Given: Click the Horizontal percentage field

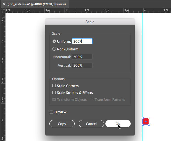Looking at the screenshot, I should tap(82, 57).
